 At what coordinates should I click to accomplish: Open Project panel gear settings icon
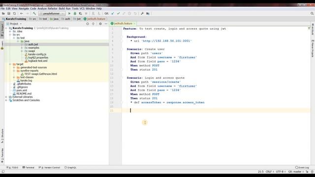[100, 24]
